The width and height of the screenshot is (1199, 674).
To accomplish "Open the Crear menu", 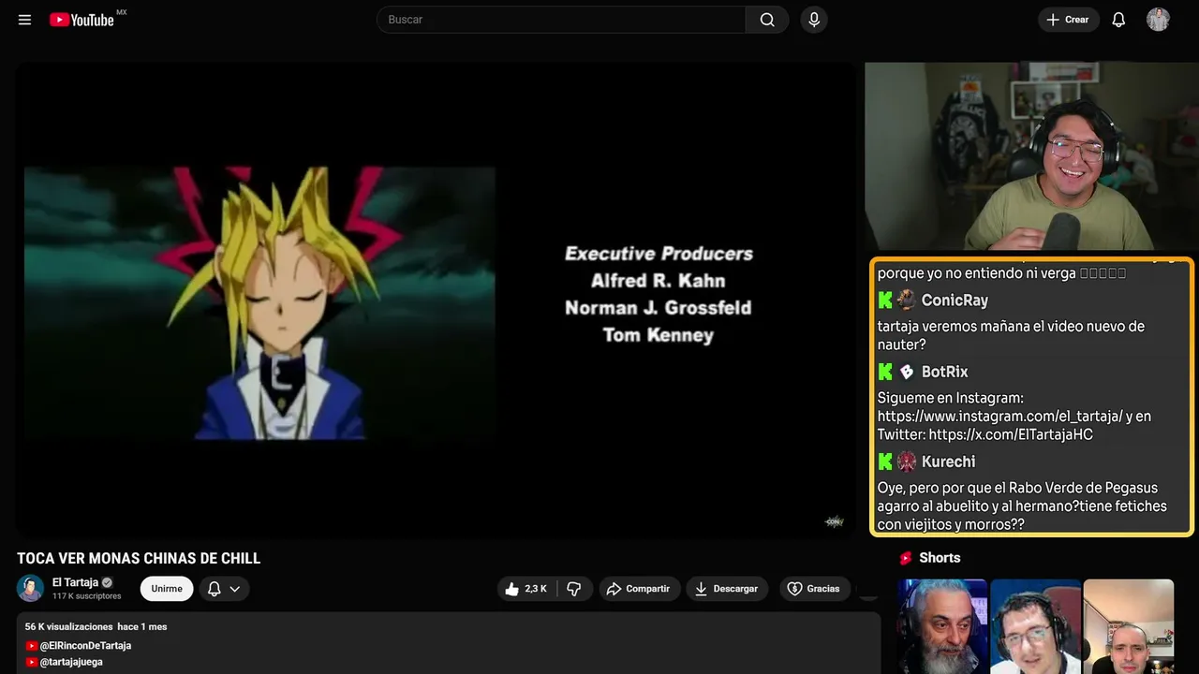I will pyautogui.click(x=1068, y=20).
